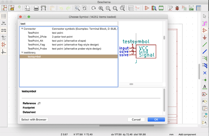209x136 pixels.
Task: Run the Electrical rules checker bug icon
Action: point(177,8)
